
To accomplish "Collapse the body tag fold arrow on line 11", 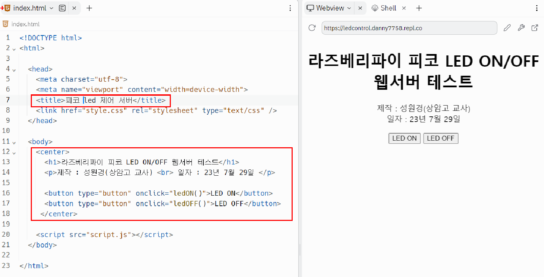I will (x=14, y=142).
